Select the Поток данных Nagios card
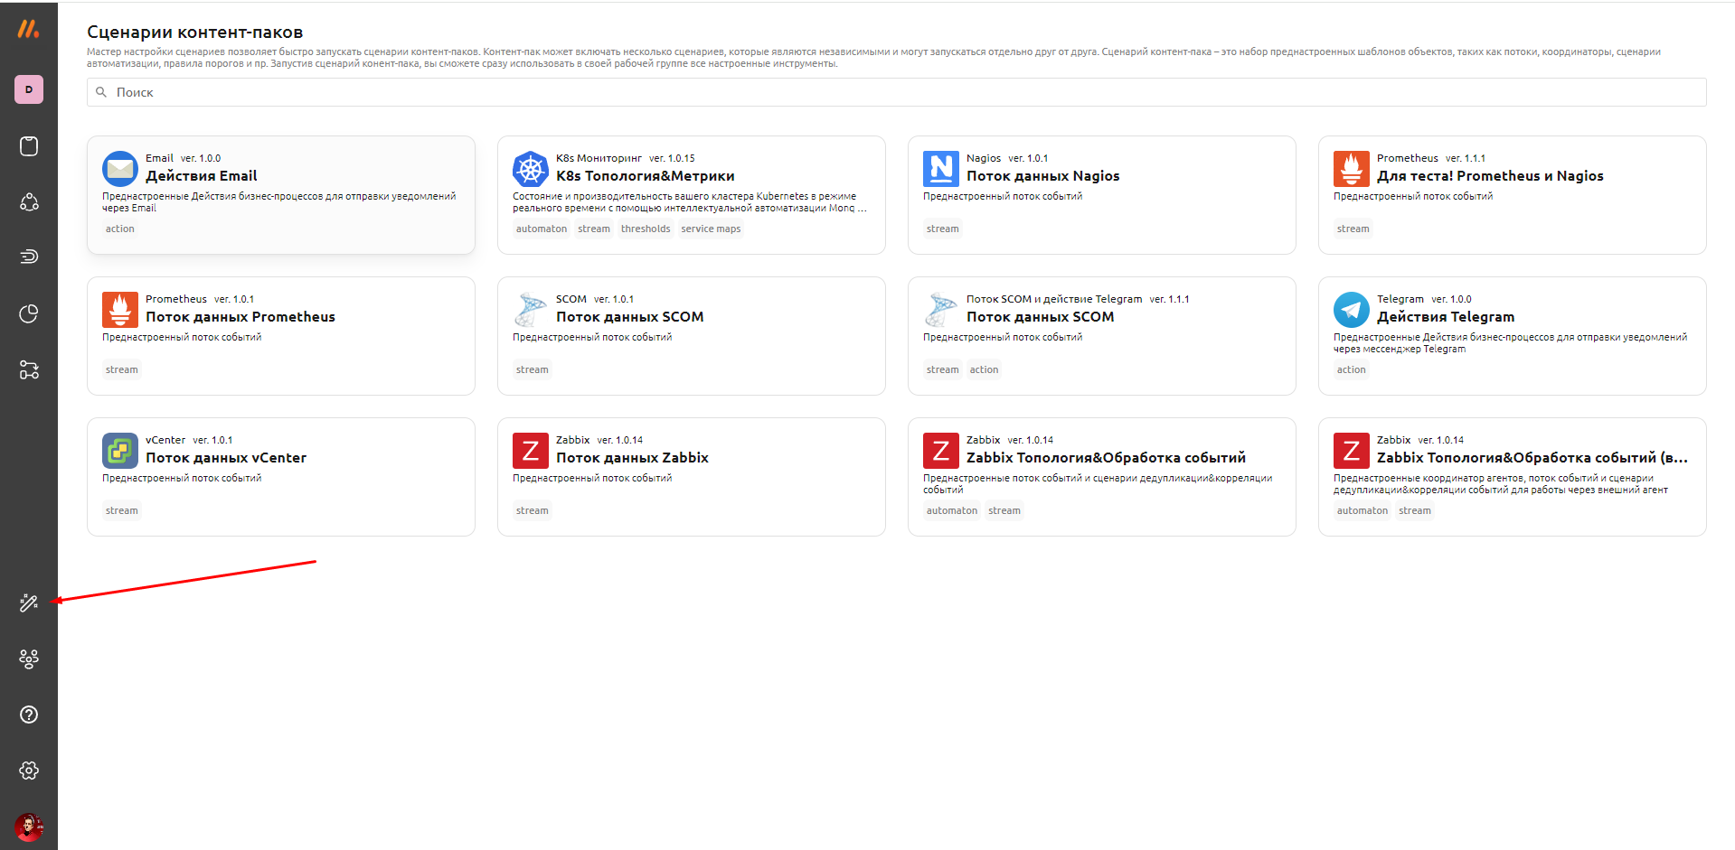1735x850 pixels. (1101, 194)
